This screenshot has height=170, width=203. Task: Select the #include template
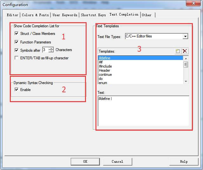tap(141, 66)
